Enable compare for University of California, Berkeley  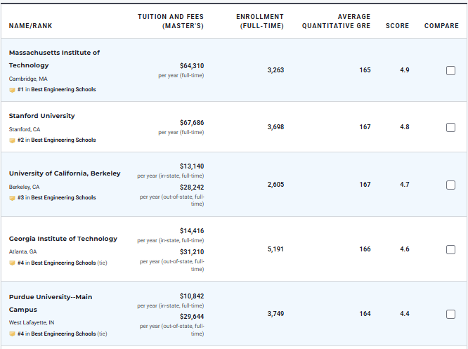(450, 185)
